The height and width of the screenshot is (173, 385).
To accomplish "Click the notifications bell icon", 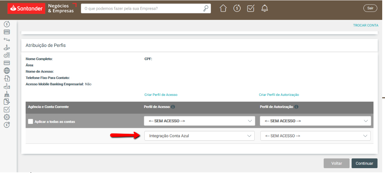I will click(x=265, y=9).
